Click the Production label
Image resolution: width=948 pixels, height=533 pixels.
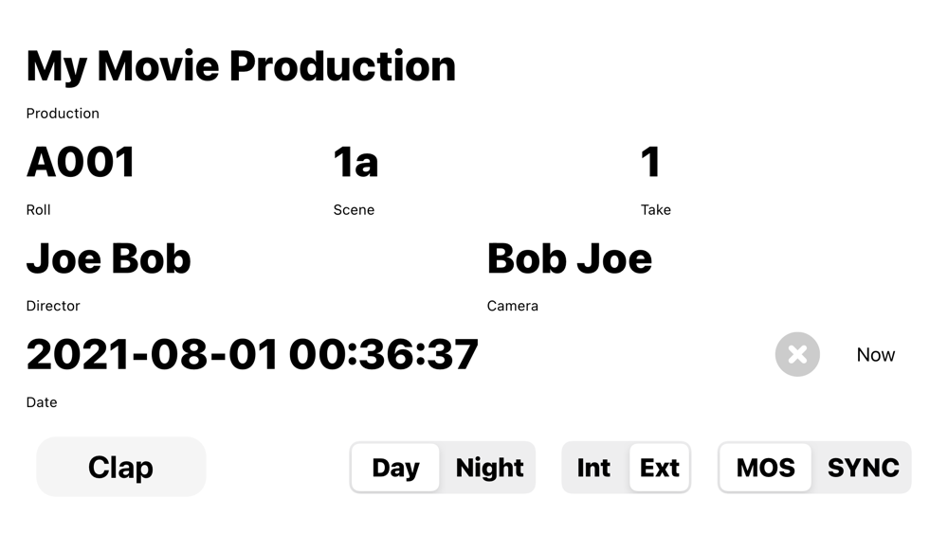(63, 114)
